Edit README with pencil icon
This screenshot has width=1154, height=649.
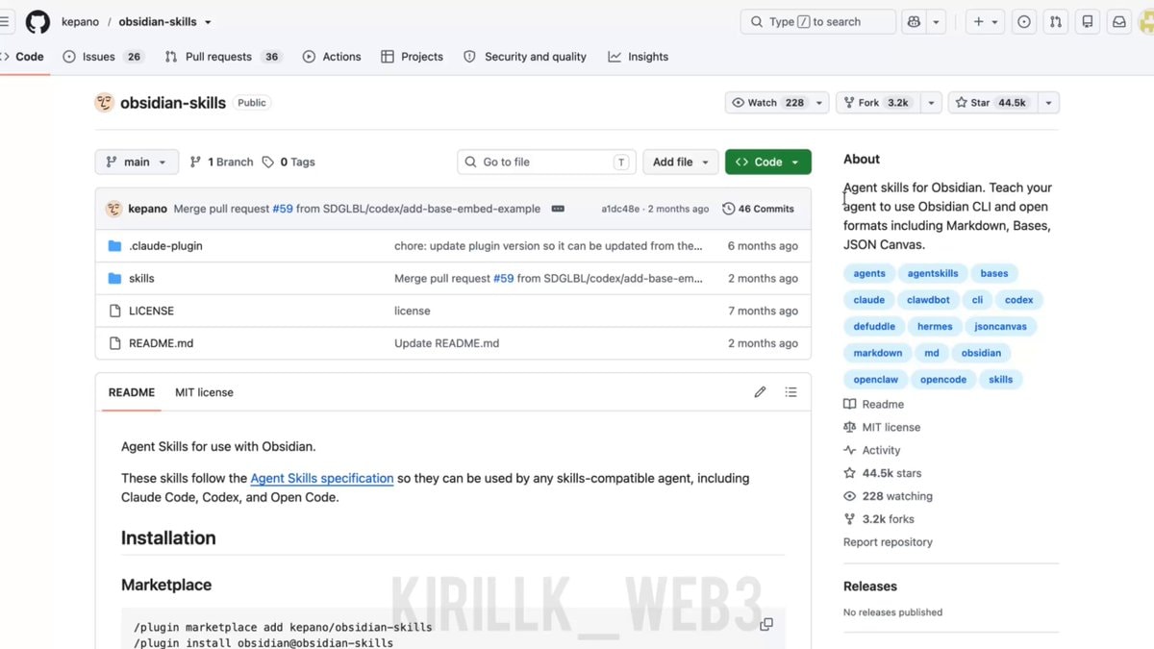760,392
